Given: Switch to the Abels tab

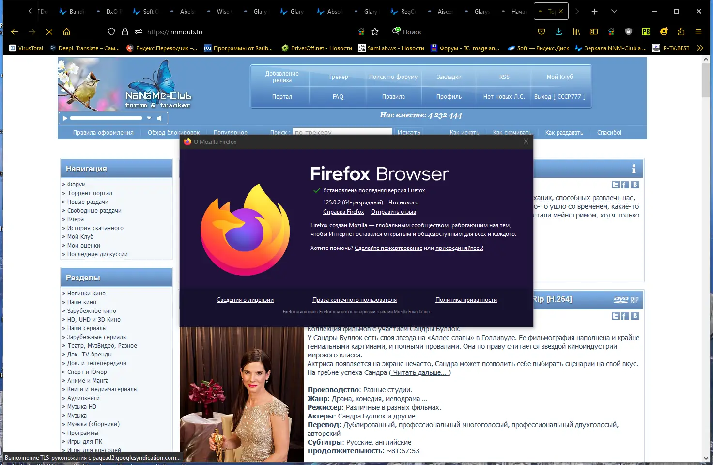Looking at the screenshot, I should [x=181, y=11].
